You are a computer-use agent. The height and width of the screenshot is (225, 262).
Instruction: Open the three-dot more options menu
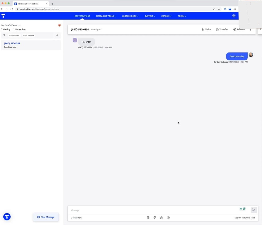(x=250, y=29)
